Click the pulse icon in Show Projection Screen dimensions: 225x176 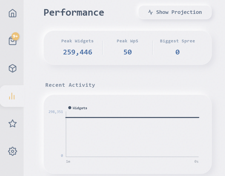[x=150, y=12]
